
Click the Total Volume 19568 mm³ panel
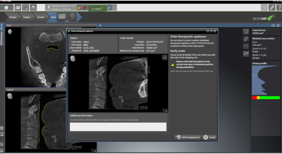tap(265, 32)
